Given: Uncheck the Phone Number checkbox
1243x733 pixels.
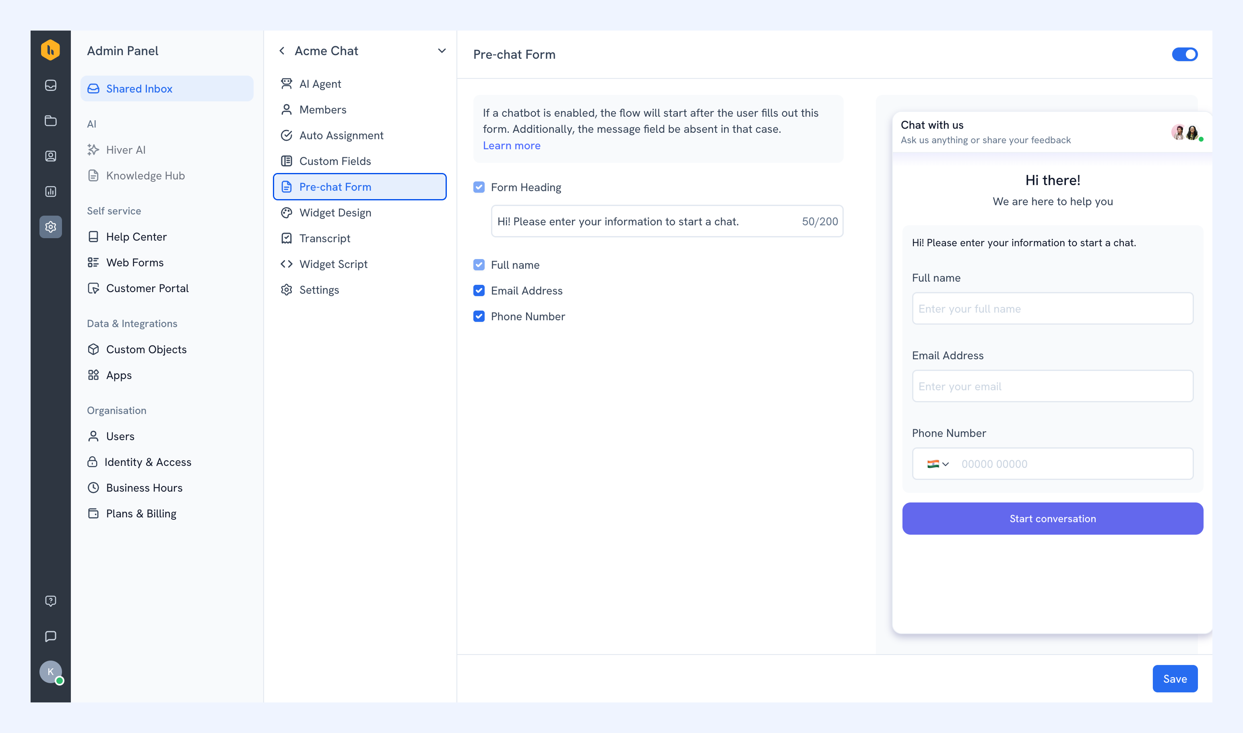Looking at the screenshot, I should [x=479, y=316].
